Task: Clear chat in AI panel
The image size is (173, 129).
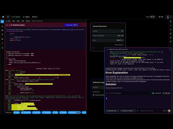Action: tap(167, 93)
